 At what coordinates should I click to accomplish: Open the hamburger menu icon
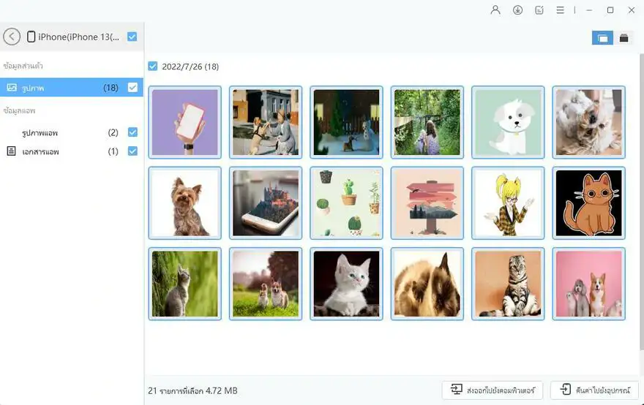click(561, 10)
